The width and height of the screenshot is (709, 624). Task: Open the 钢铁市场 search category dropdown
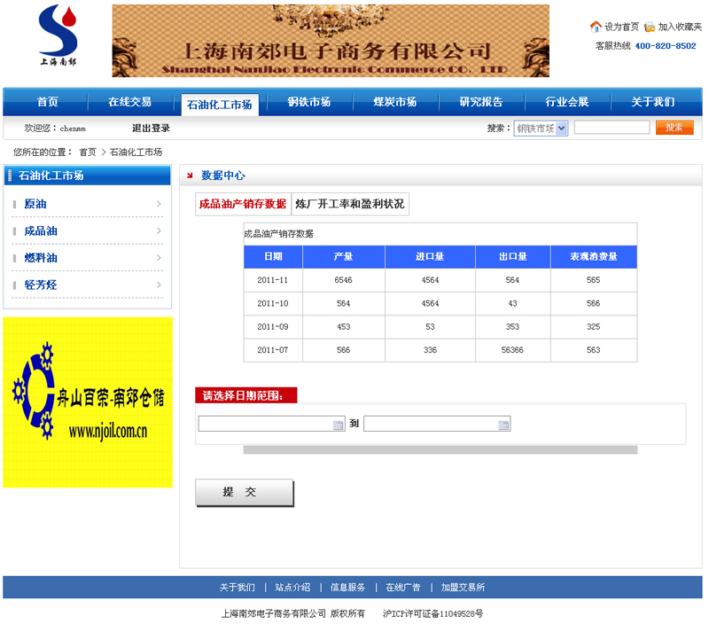coord(541,129)
